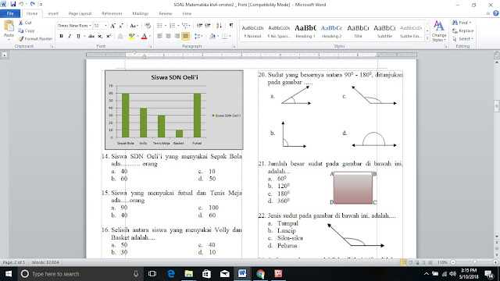Sort the selected paragraphs
Screen dimensions: 500x281
coord(219,26)
